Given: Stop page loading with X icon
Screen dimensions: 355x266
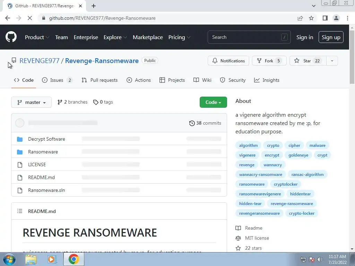Looking at the screenshot, I should tap(30, 18).
